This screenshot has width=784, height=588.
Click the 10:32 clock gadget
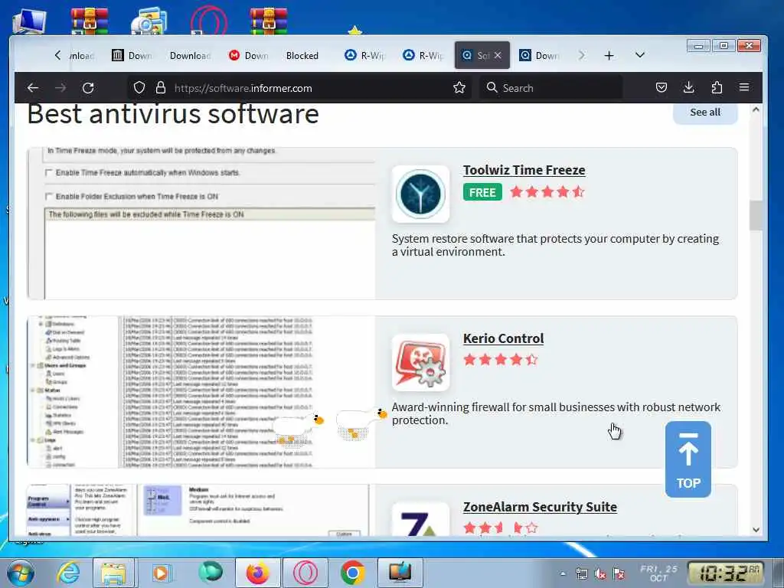pyautogui.click(x=726, y=573)
